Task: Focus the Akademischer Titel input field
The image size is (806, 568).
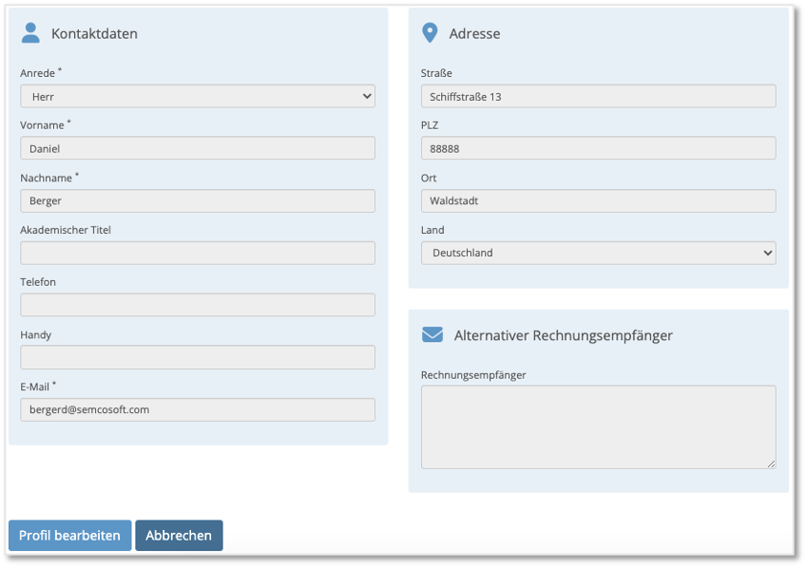Action: tap(197, 253)
